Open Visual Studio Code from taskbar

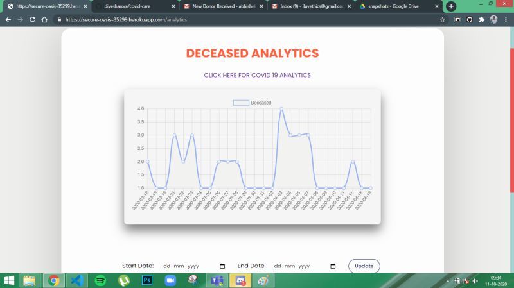tap(77, 280)
